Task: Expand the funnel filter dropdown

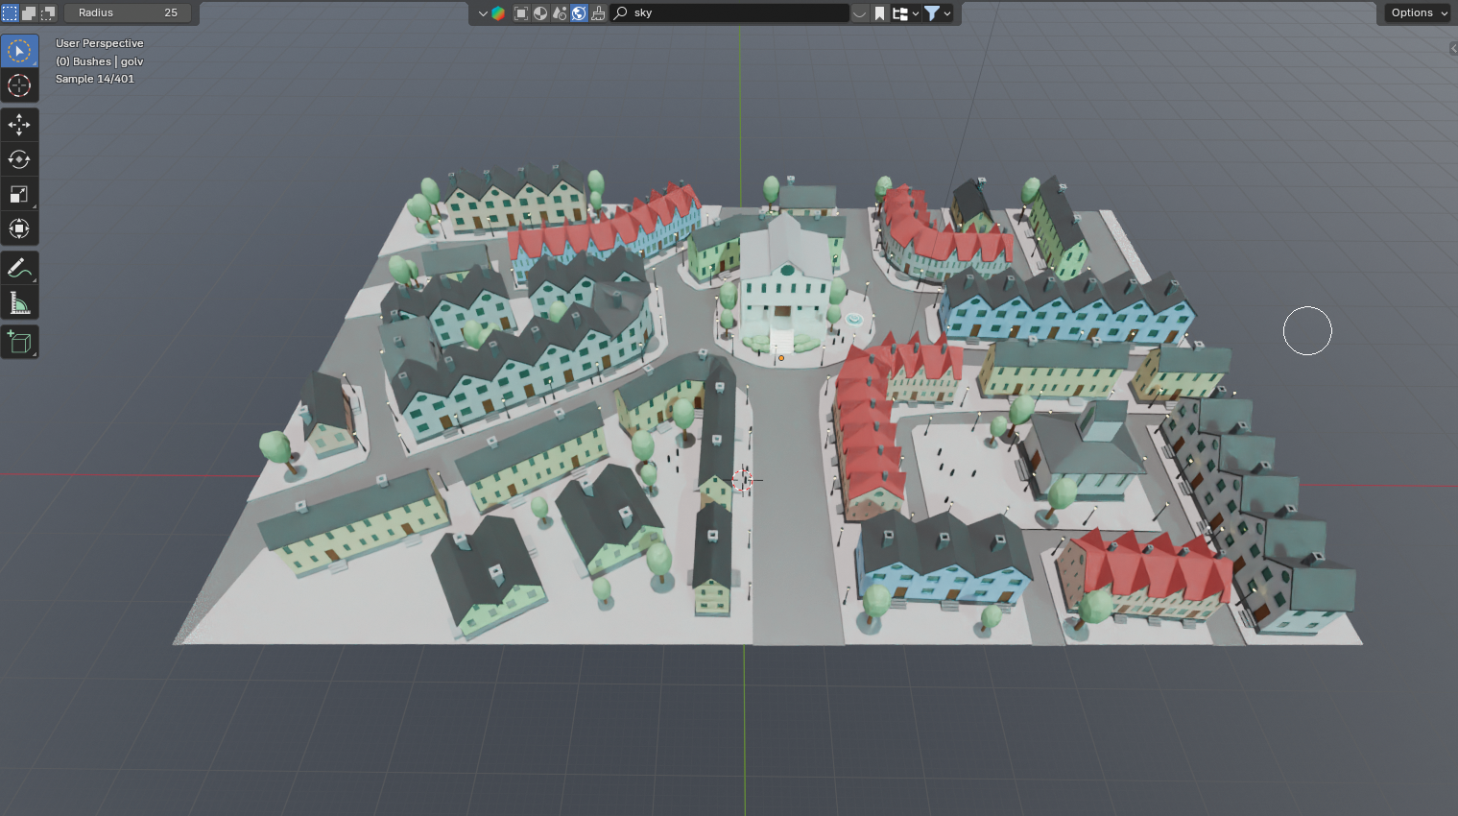Action: point(937,12)
